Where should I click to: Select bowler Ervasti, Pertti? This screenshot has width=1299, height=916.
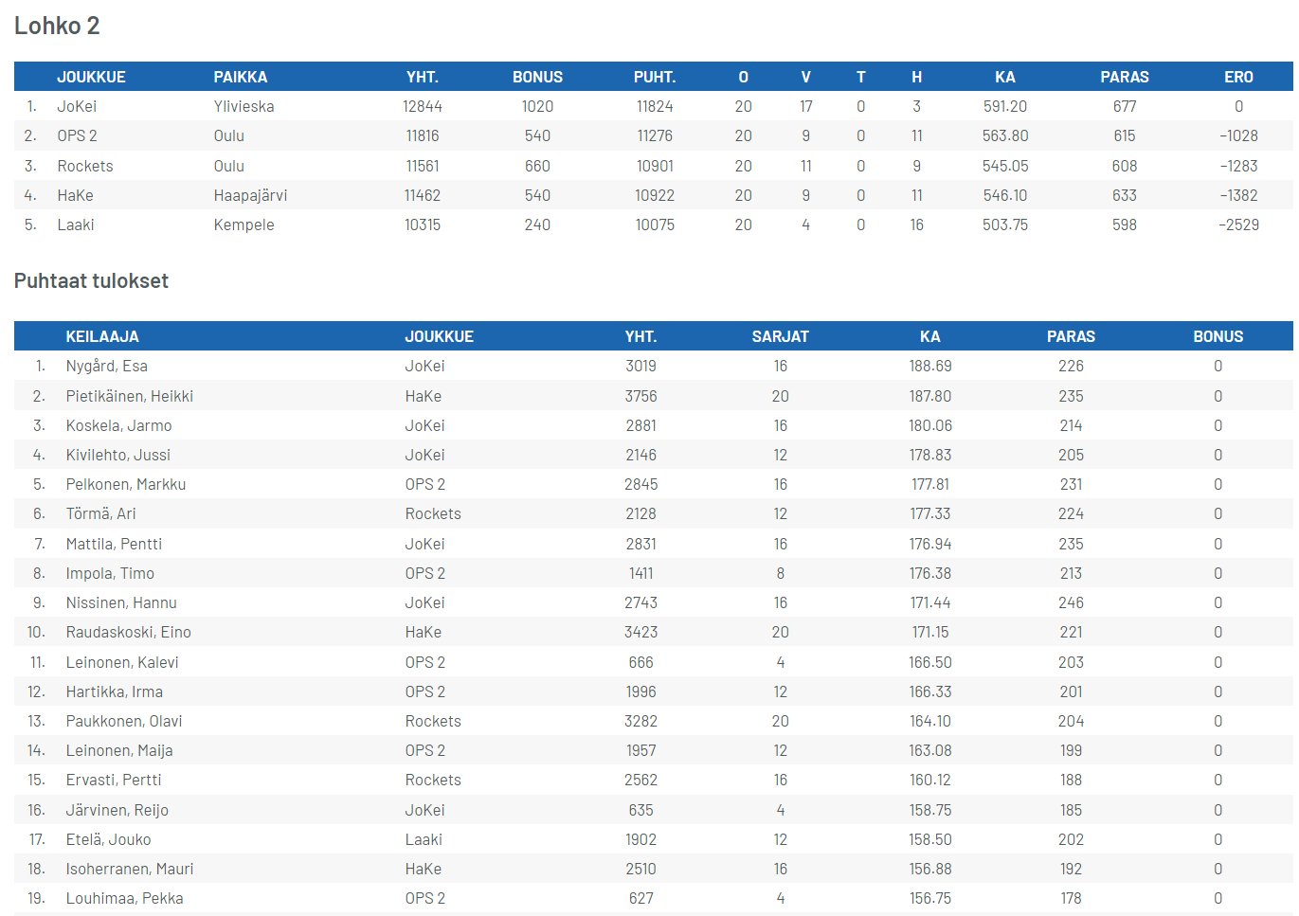(x=114, y=780)
